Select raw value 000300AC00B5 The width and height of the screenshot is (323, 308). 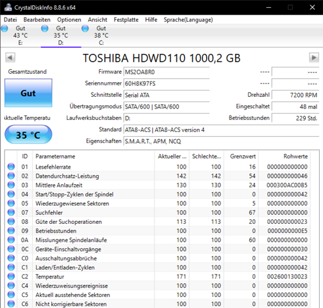coord(287,185)
